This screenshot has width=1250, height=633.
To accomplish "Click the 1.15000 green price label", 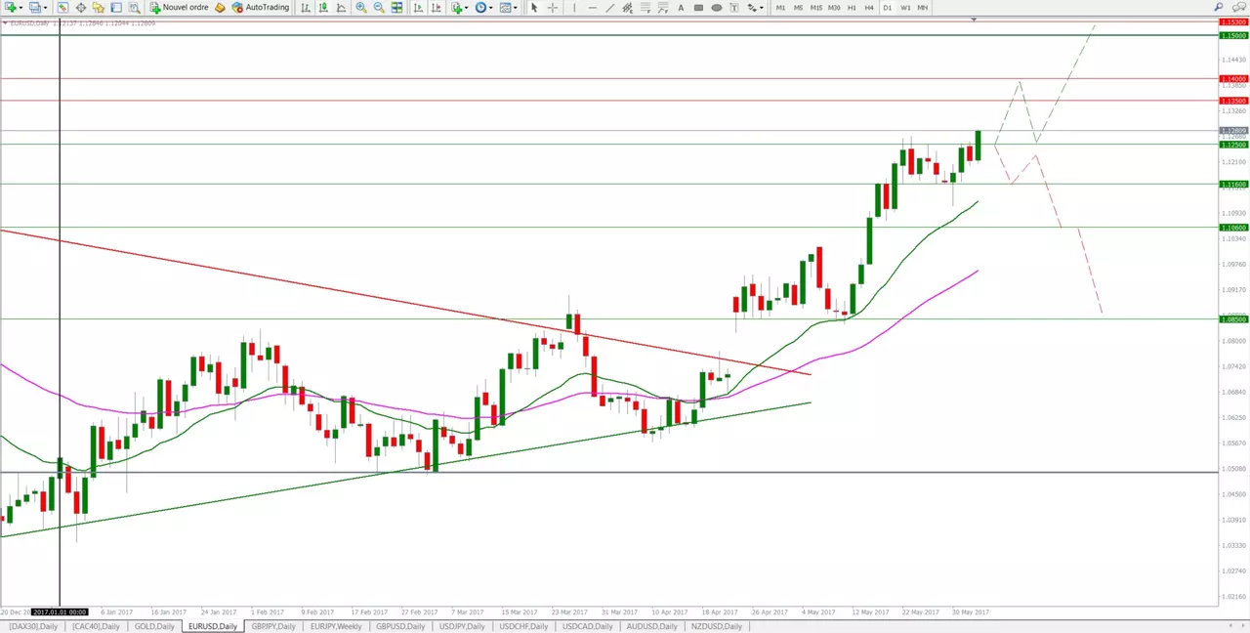I will click(1233, 36).
